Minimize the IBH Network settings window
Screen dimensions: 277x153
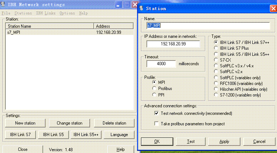(118, 4)
